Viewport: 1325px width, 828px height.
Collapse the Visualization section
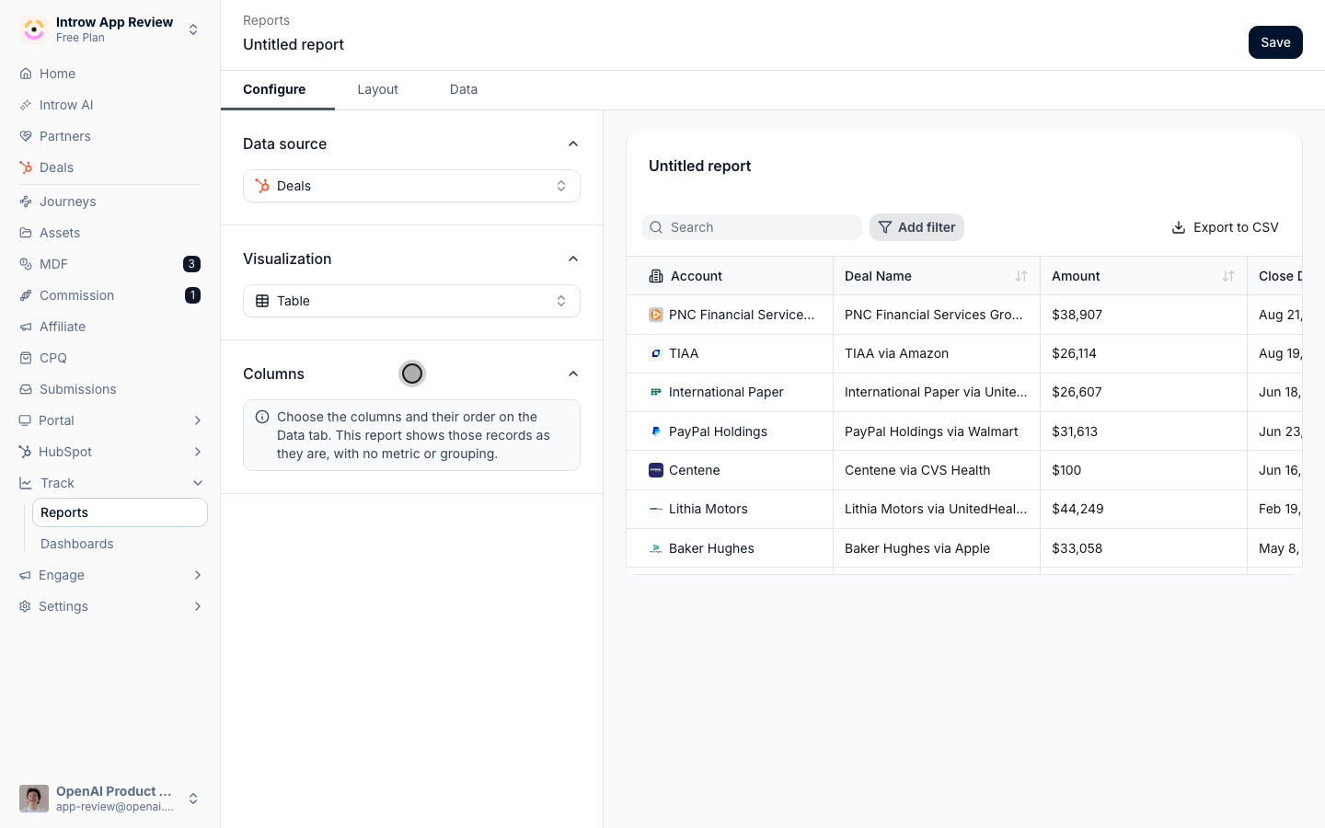pyautogui.click(x=573, y=259)
